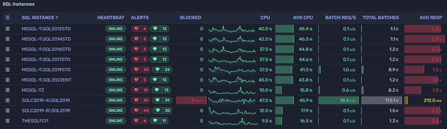447x129 pixels.
Task: Click the watch icon in header row
Action: coord(8,17)
